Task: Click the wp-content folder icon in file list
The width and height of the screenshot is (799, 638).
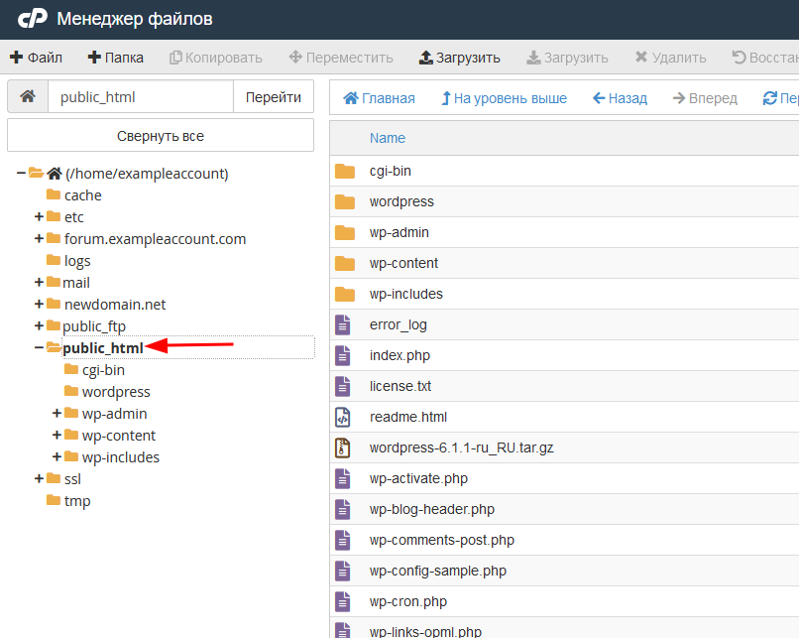Action: 344,263
